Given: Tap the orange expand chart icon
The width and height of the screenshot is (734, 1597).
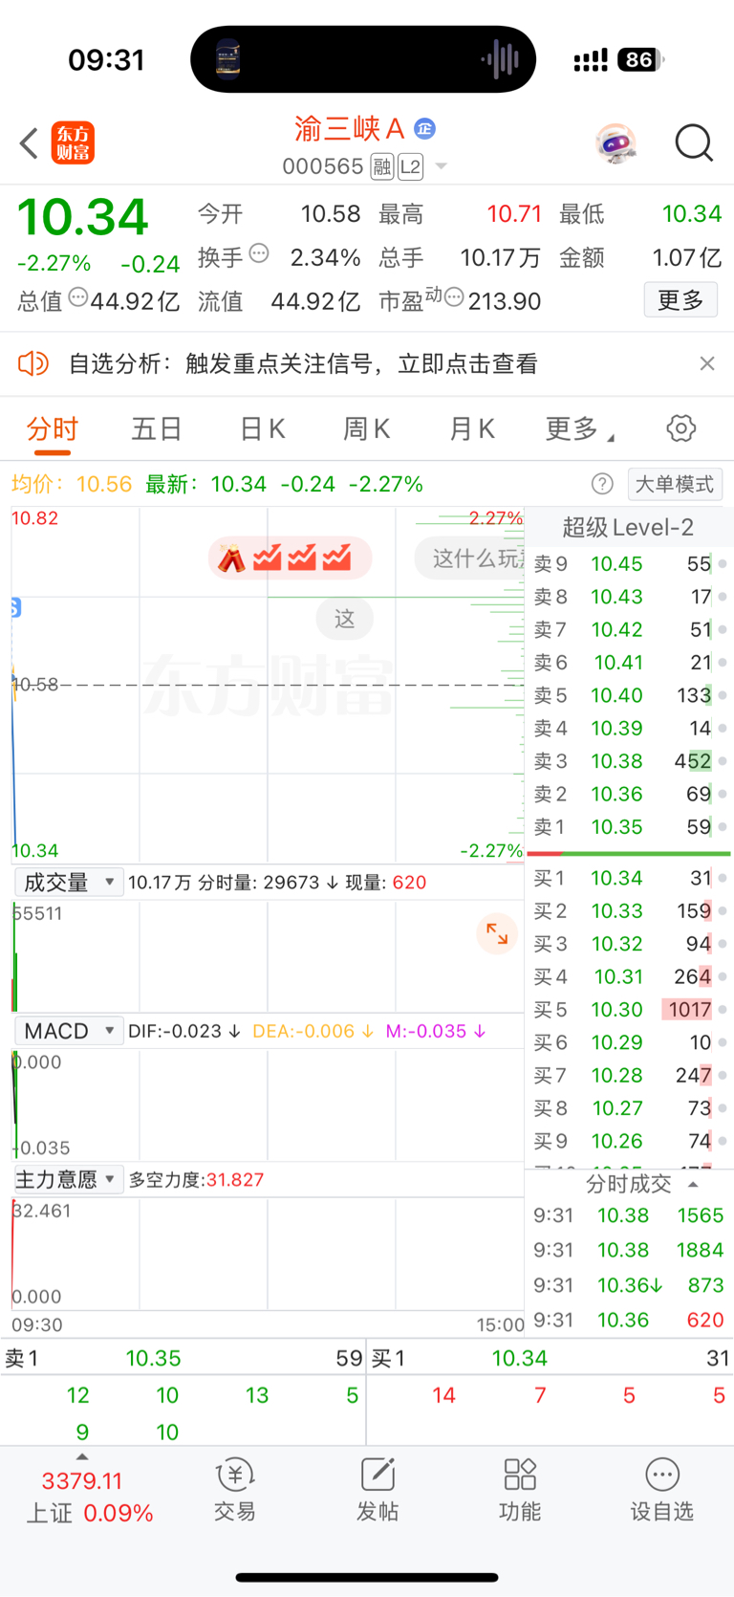Looking at the screenshot, I should pyautogui.click(x=497, y=933).
